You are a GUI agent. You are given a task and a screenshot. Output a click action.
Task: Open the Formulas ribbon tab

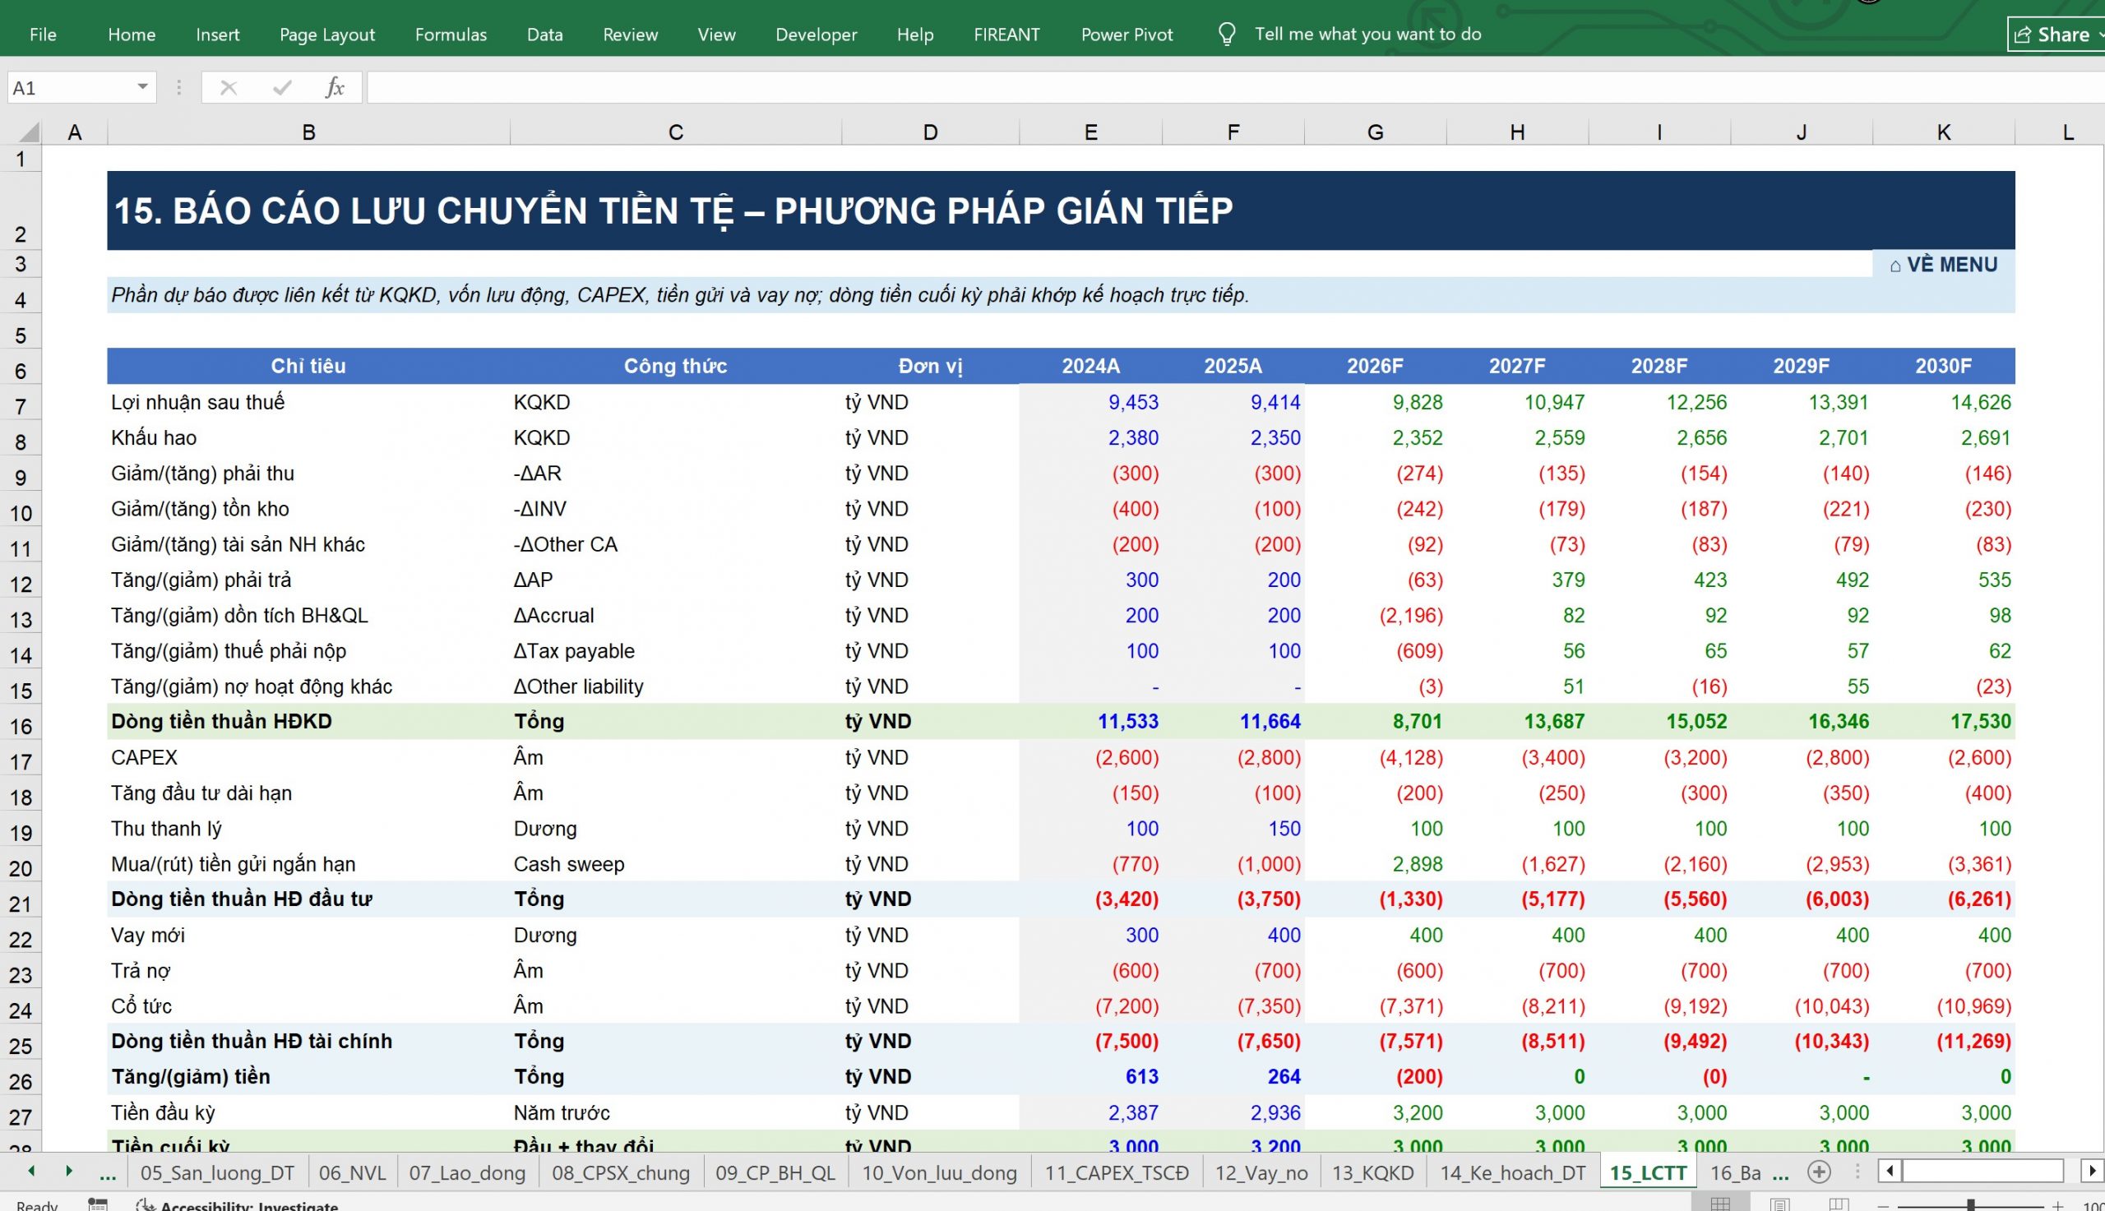[x=451, y=34]
